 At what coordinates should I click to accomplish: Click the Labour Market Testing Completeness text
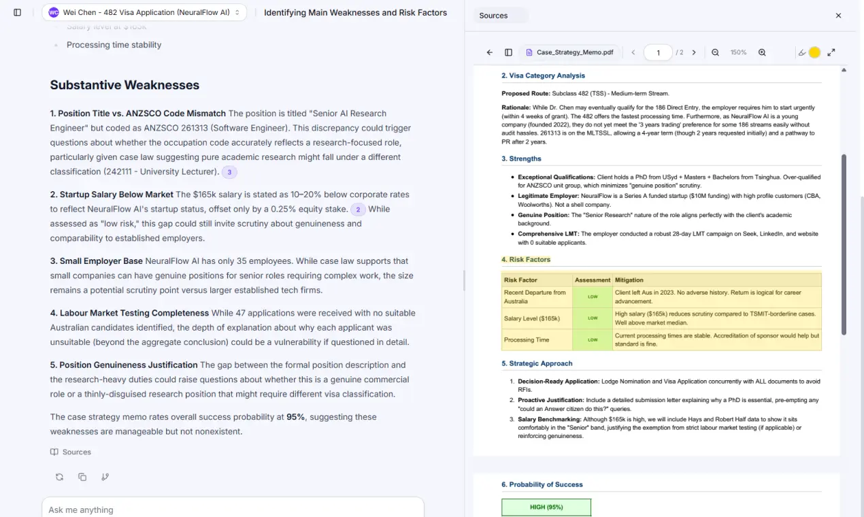tap(129, 313)
